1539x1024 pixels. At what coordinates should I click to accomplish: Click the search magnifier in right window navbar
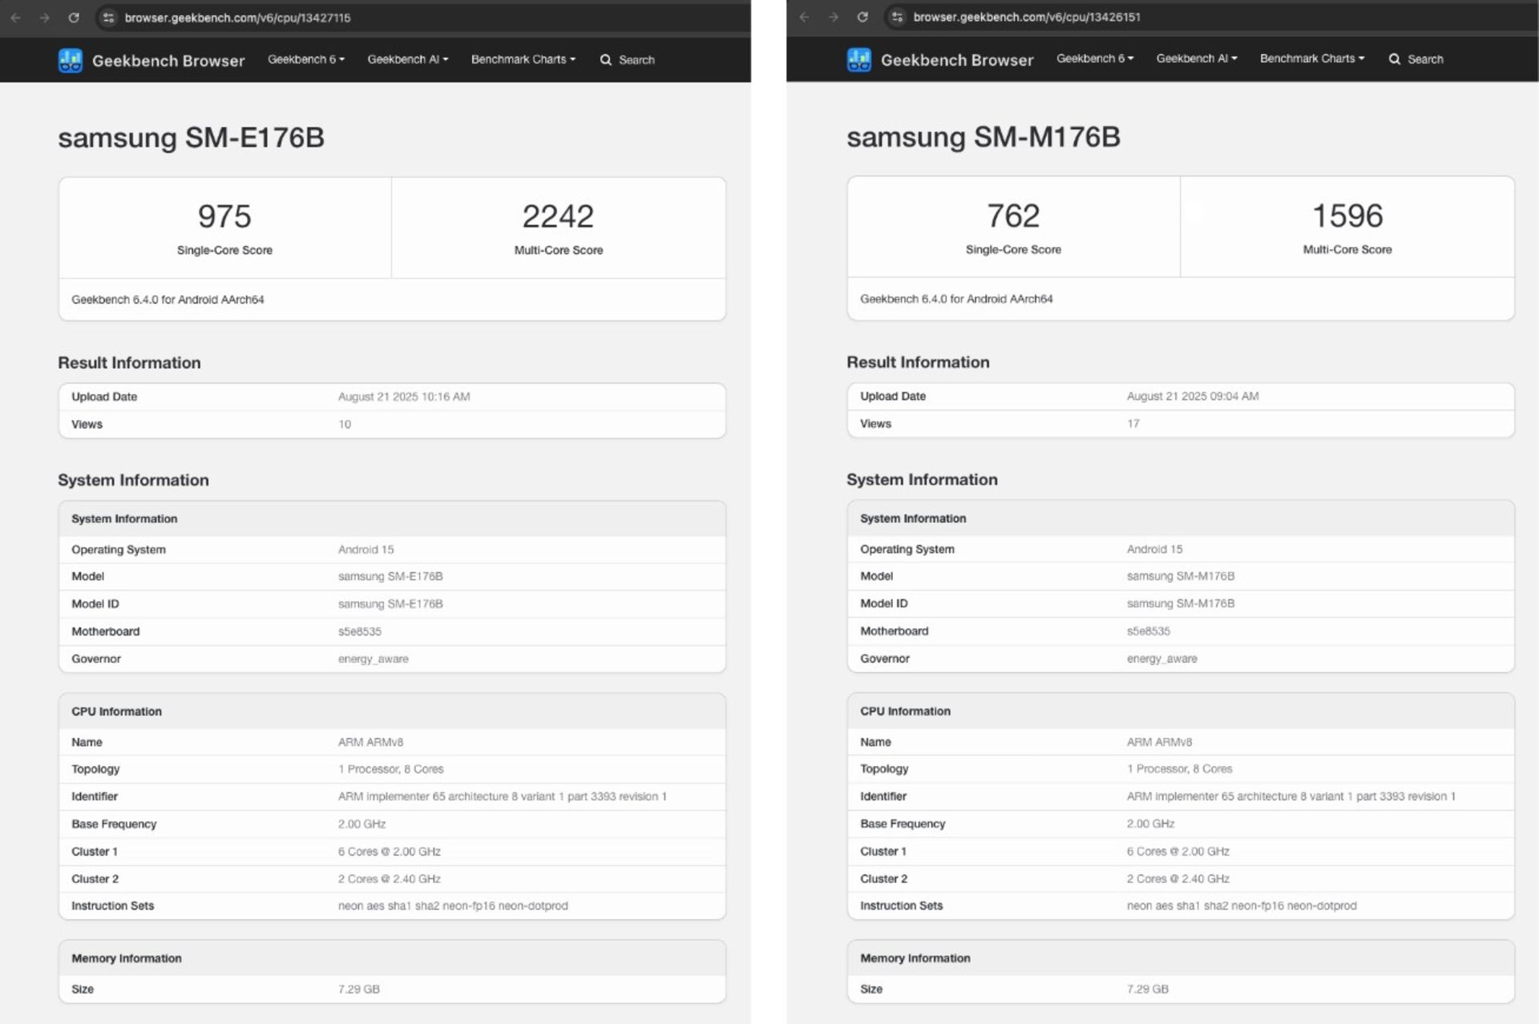pos(1395,59)
